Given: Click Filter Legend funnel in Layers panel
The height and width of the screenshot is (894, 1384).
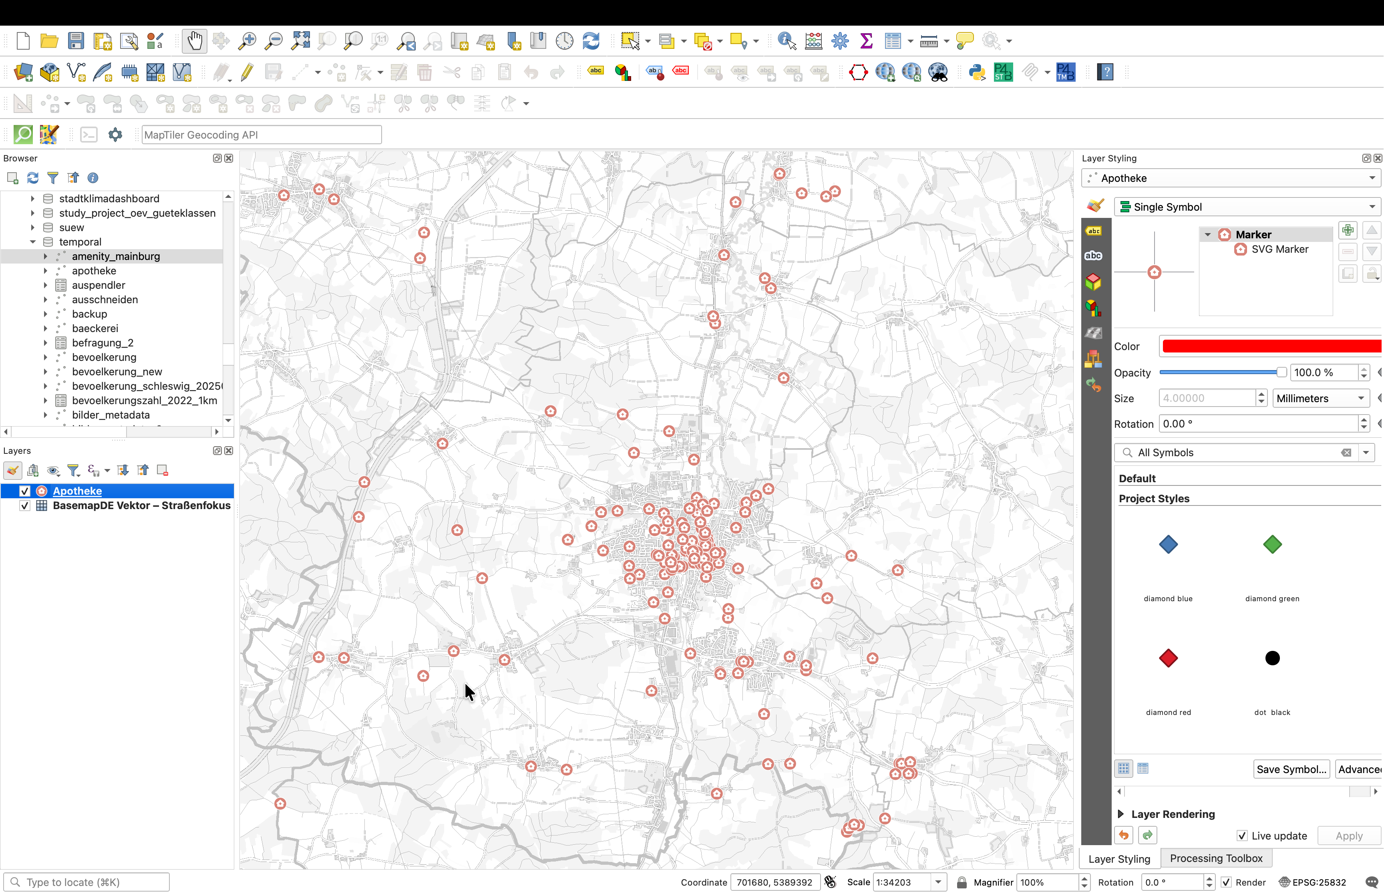Looking at the screenshot, I should [73, 470].
